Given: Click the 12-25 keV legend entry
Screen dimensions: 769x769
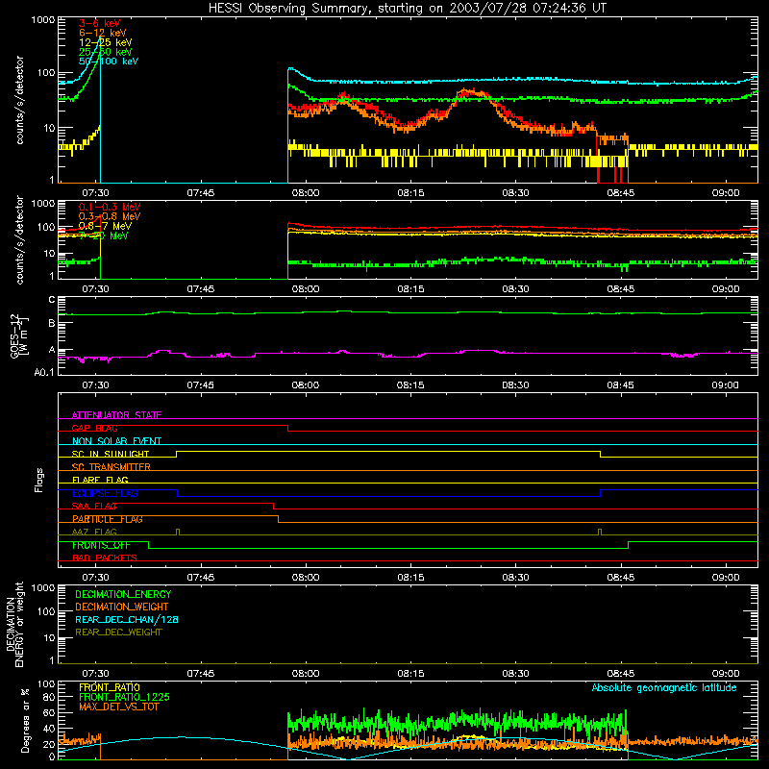Looking at the screenshot, I should click(106, 42).
